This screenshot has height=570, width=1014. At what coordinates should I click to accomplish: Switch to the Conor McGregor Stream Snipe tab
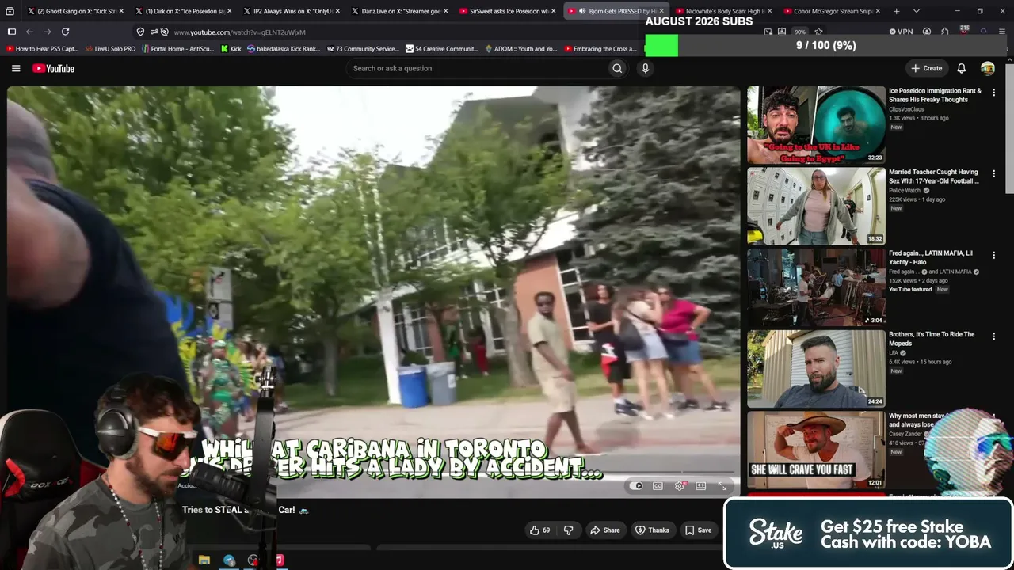click(x=832, y=11)
